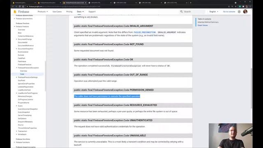This screenshot has height=148, width=263.
Task: Bookmark this page with the star icon
Action: click(235, 7)
